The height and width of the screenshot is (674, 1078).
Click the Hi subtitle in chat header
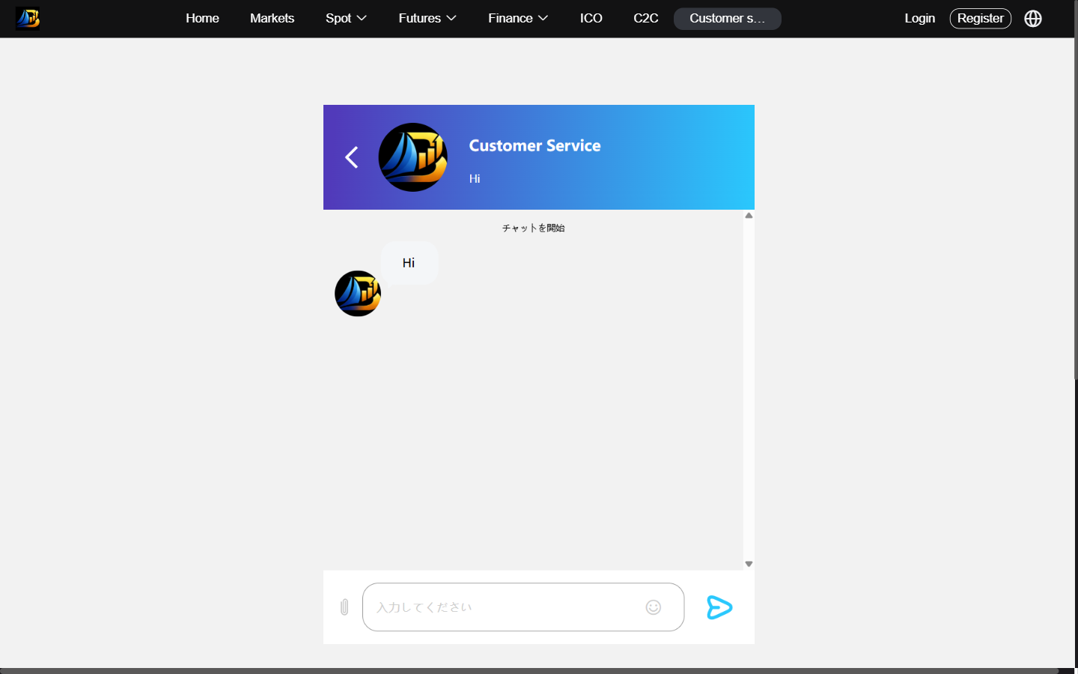(475, 178)
